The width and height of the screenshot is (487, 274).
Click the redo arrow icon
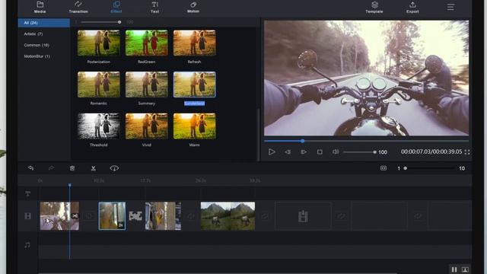point(51,168)
